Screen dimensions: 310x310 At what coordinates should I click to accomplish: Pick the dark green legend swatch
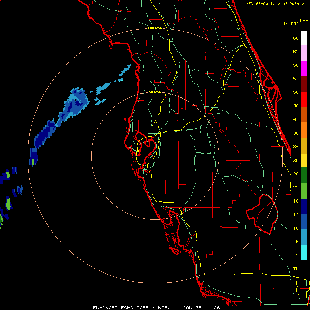coord(304,175)
